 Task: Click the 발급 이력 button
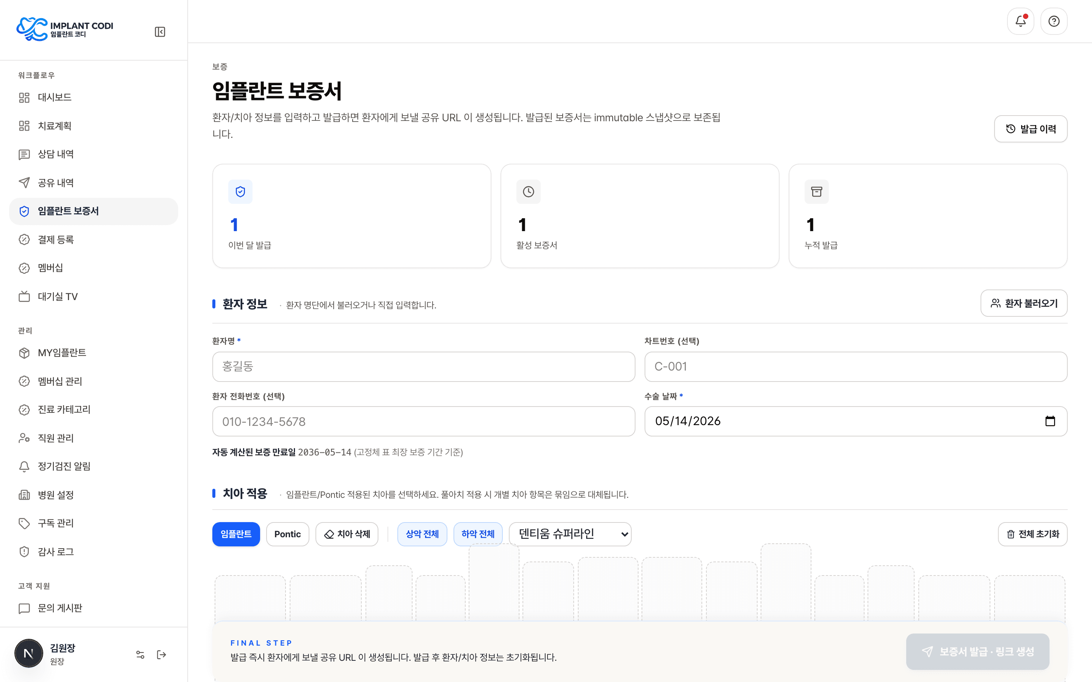point(1031,129)
